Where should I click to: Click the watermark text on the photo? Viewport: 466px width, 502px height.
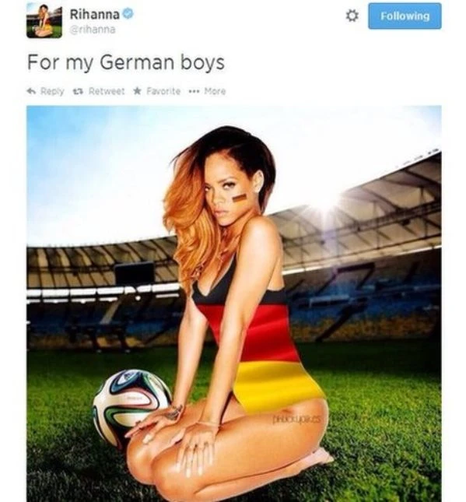[296, 419]
